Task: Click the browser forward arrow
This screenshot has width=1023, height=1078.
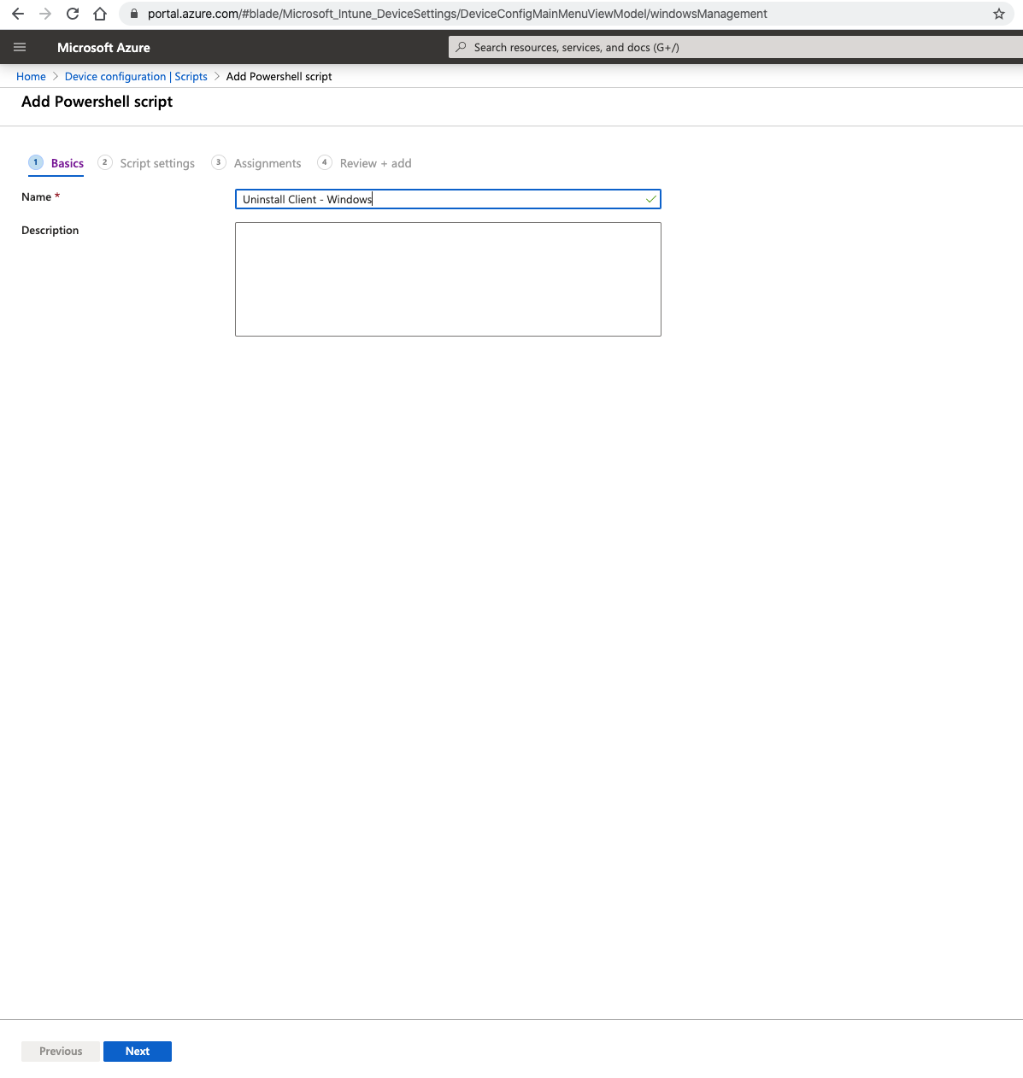Action: [x=44, y=14]
